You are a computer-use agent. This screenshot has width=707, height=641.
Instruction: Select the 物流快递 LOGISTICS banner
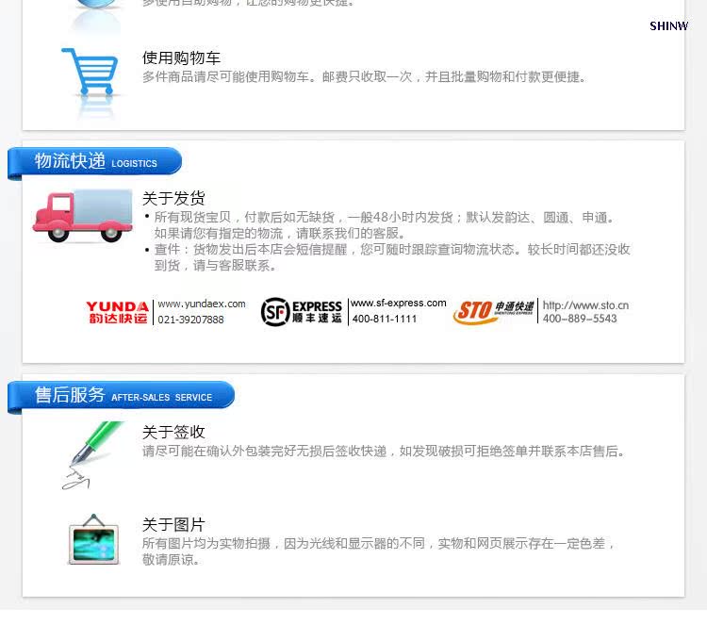(x=94, y=161)
